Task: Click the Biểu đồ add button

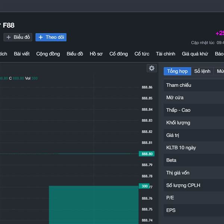Action: click(18, 37)
